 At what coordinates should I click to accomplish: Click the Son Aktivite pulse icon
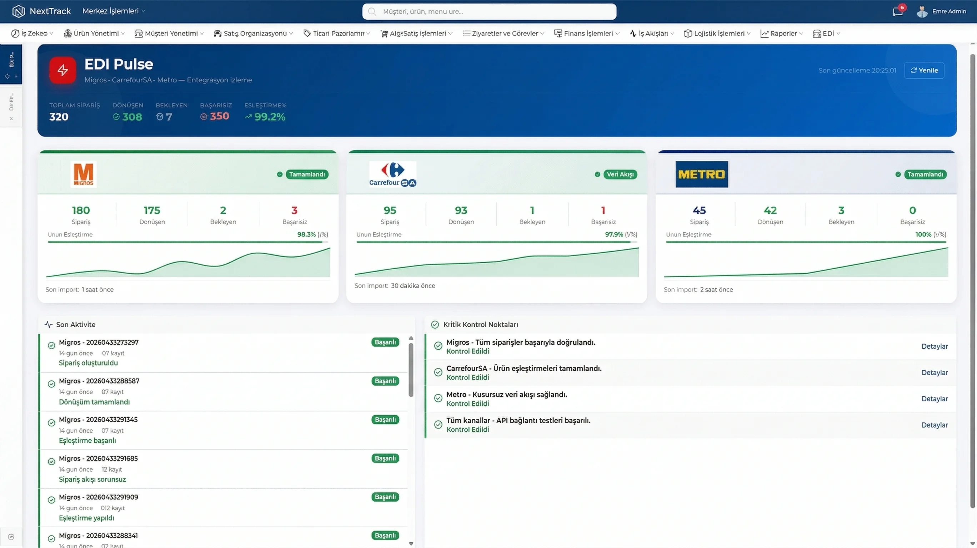(x=49, y=325)
